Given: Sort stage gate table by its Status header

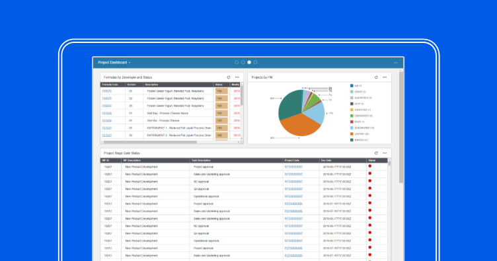Looking at the screenshot, I should pos(377,161).
